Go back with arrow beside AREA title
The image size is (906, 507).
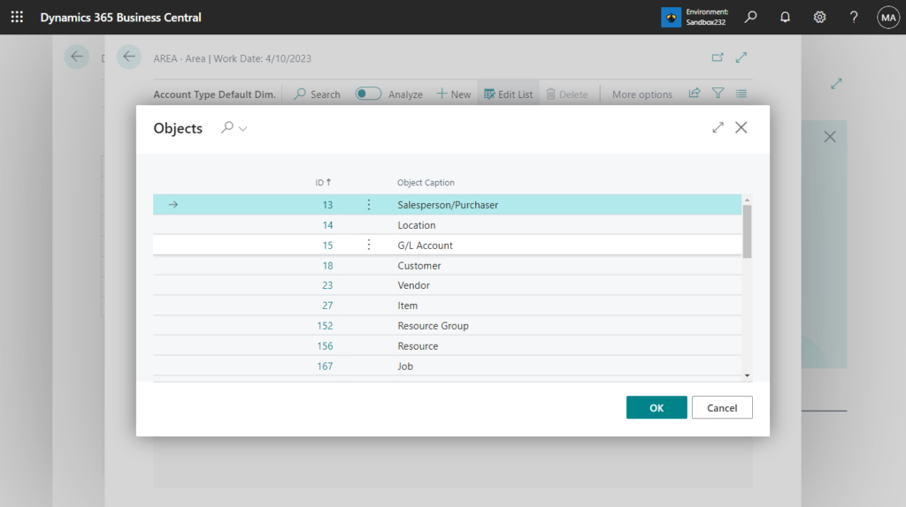tap(129, 57)
